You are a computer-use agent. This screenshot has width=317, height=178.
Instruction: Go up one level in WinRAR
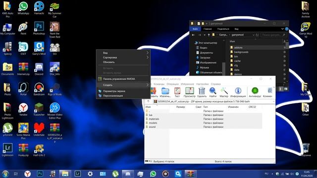(x=148, y=101)
